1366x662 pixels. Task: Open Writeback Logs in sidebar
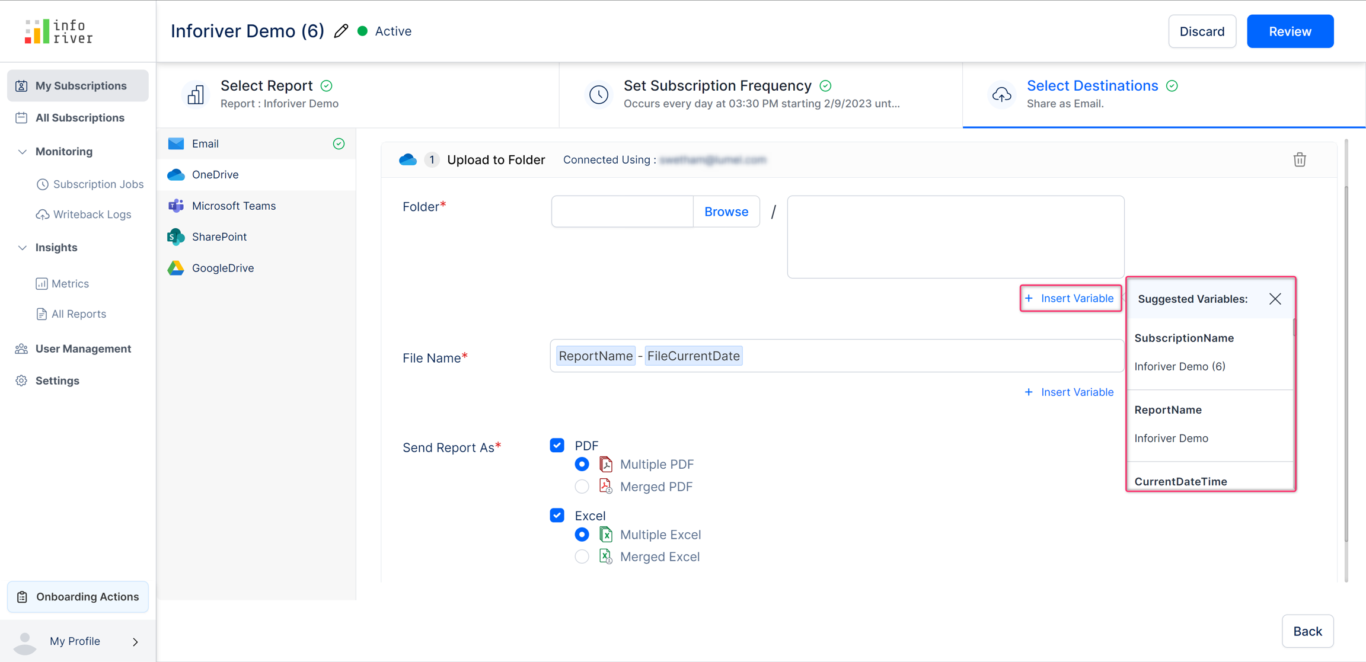(92, 215)
